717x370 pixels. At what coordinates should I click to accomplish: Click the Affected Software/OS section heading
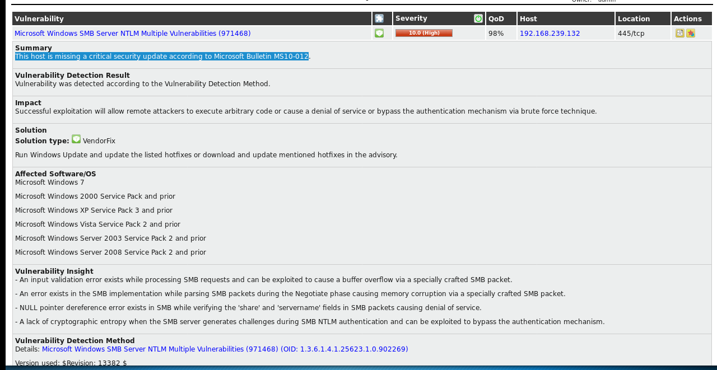55,174
